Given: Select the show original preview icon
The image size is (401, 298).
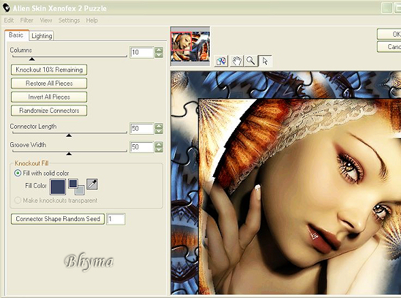Looking at the screenshot, I should pyautogui.click(x=221, y=61).
